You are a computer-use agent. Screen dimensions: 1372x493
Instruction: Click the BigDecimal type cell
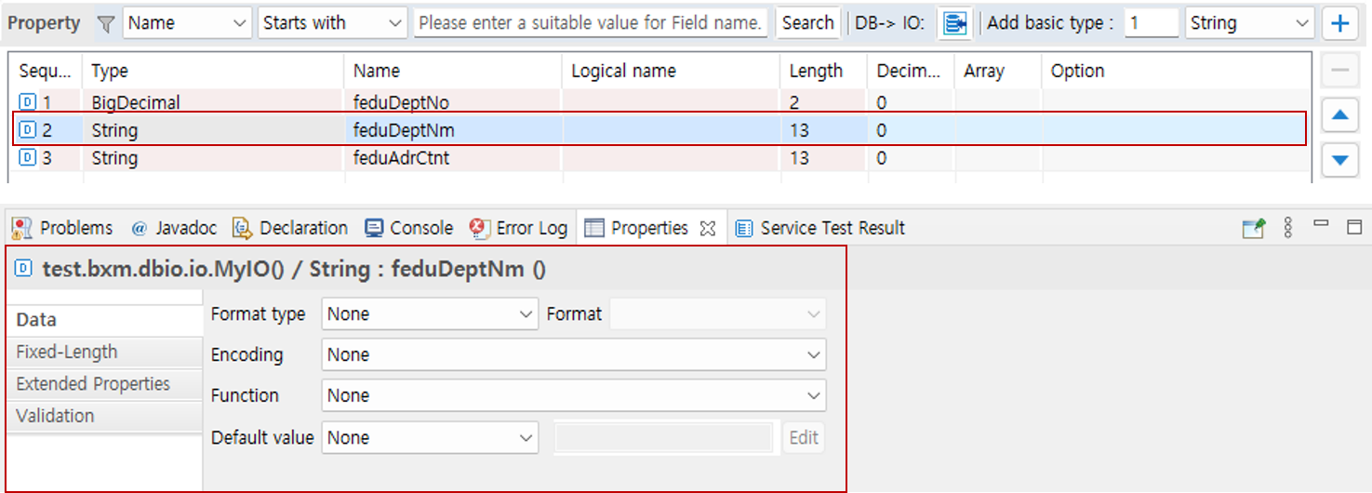click(213, 102)
